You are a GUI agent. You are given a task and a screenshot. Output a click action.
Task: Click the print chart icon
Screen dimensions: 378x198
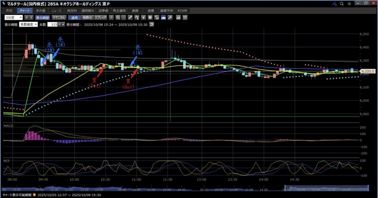coord(178,17)
